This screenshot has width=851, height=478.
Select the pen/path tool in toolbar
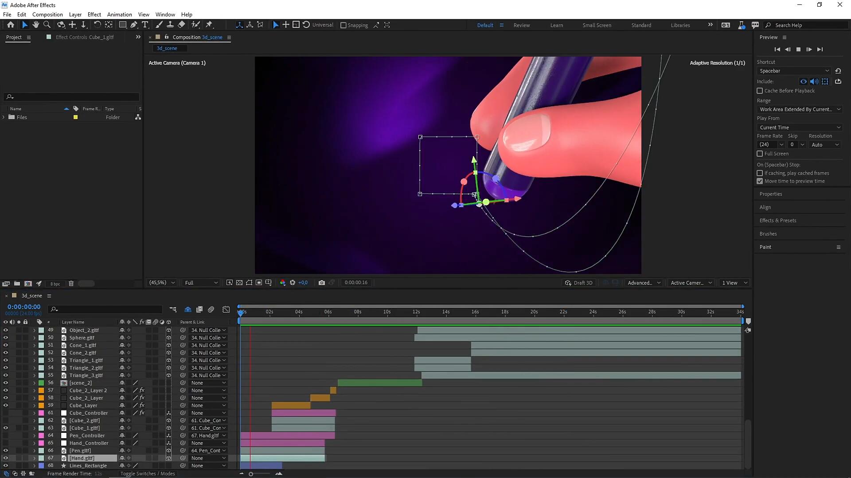pos(133,24)
